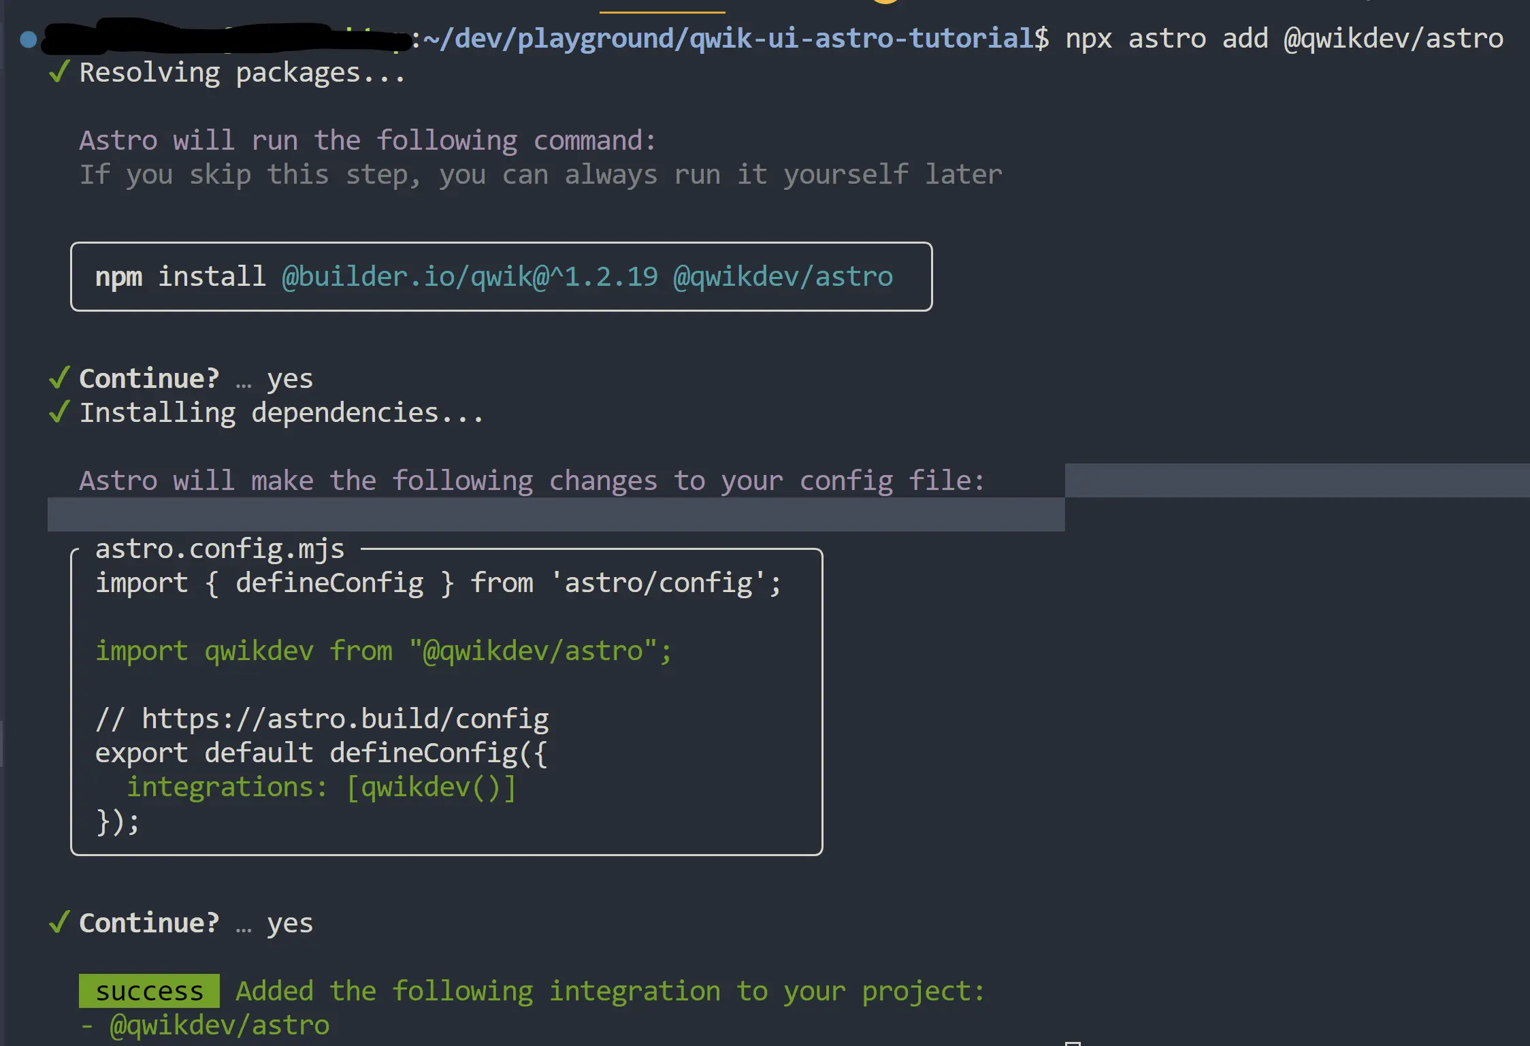Click the "If you skip this step" hint line

(x=540, y=174)
